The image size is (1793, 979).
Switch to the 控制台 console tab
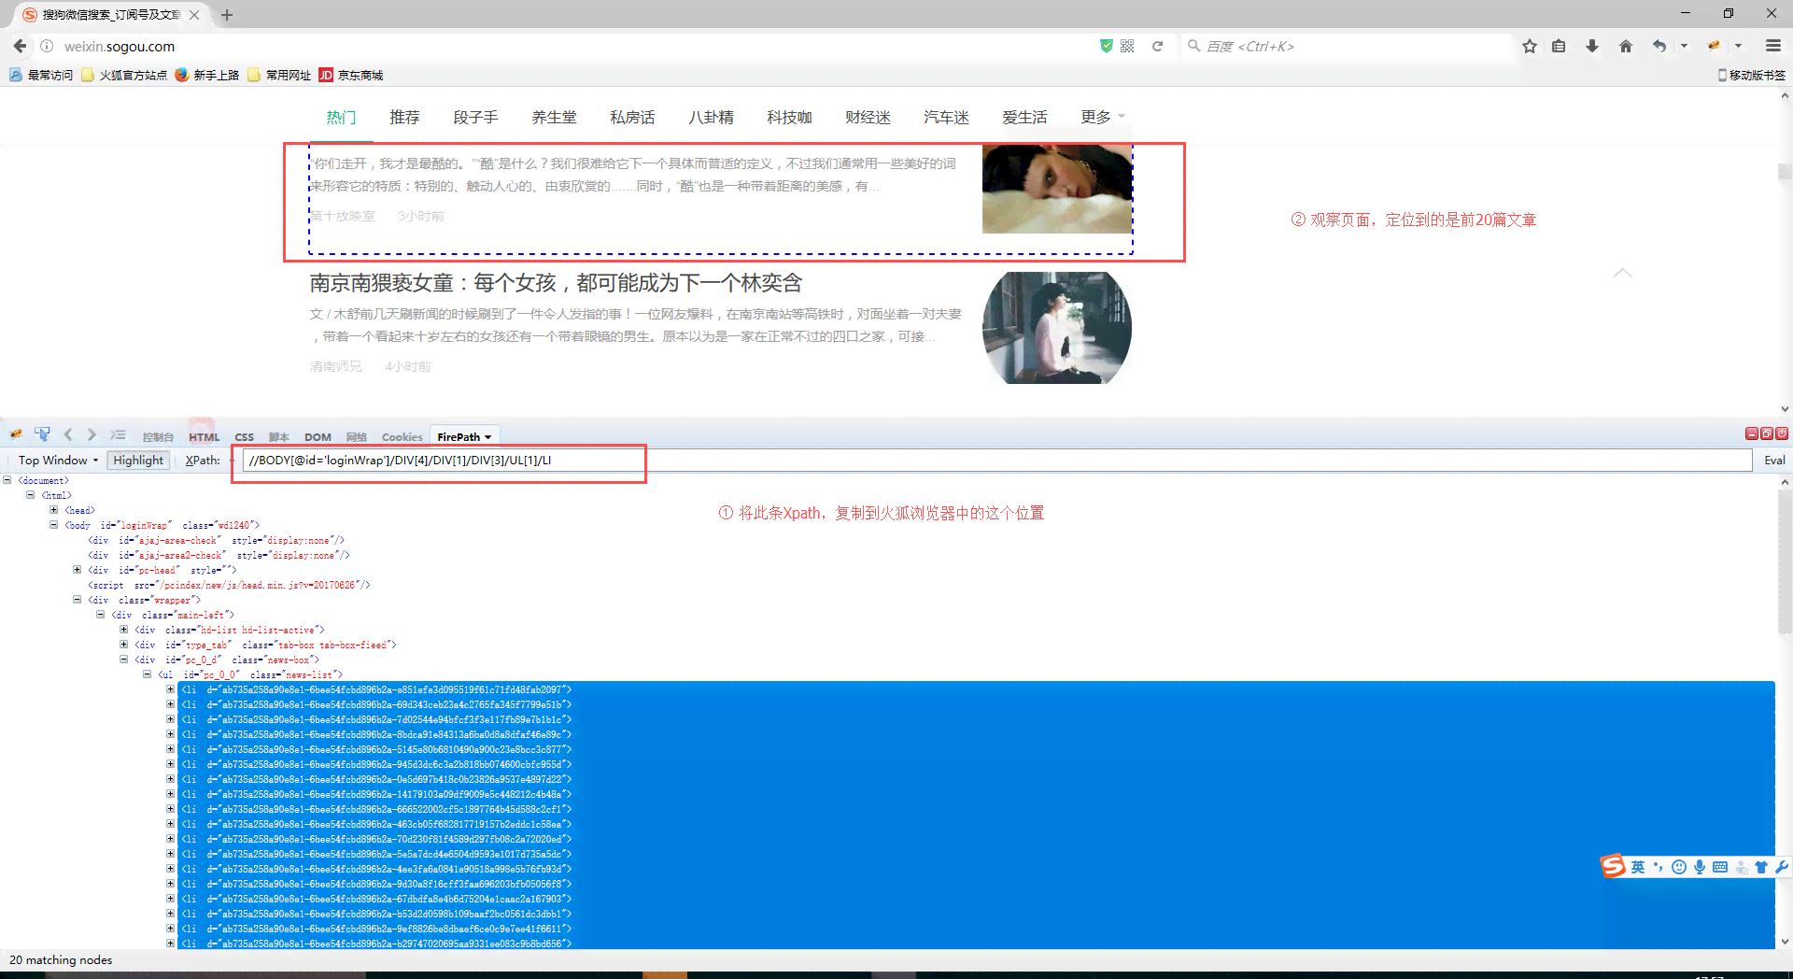(x=158, y=437)
